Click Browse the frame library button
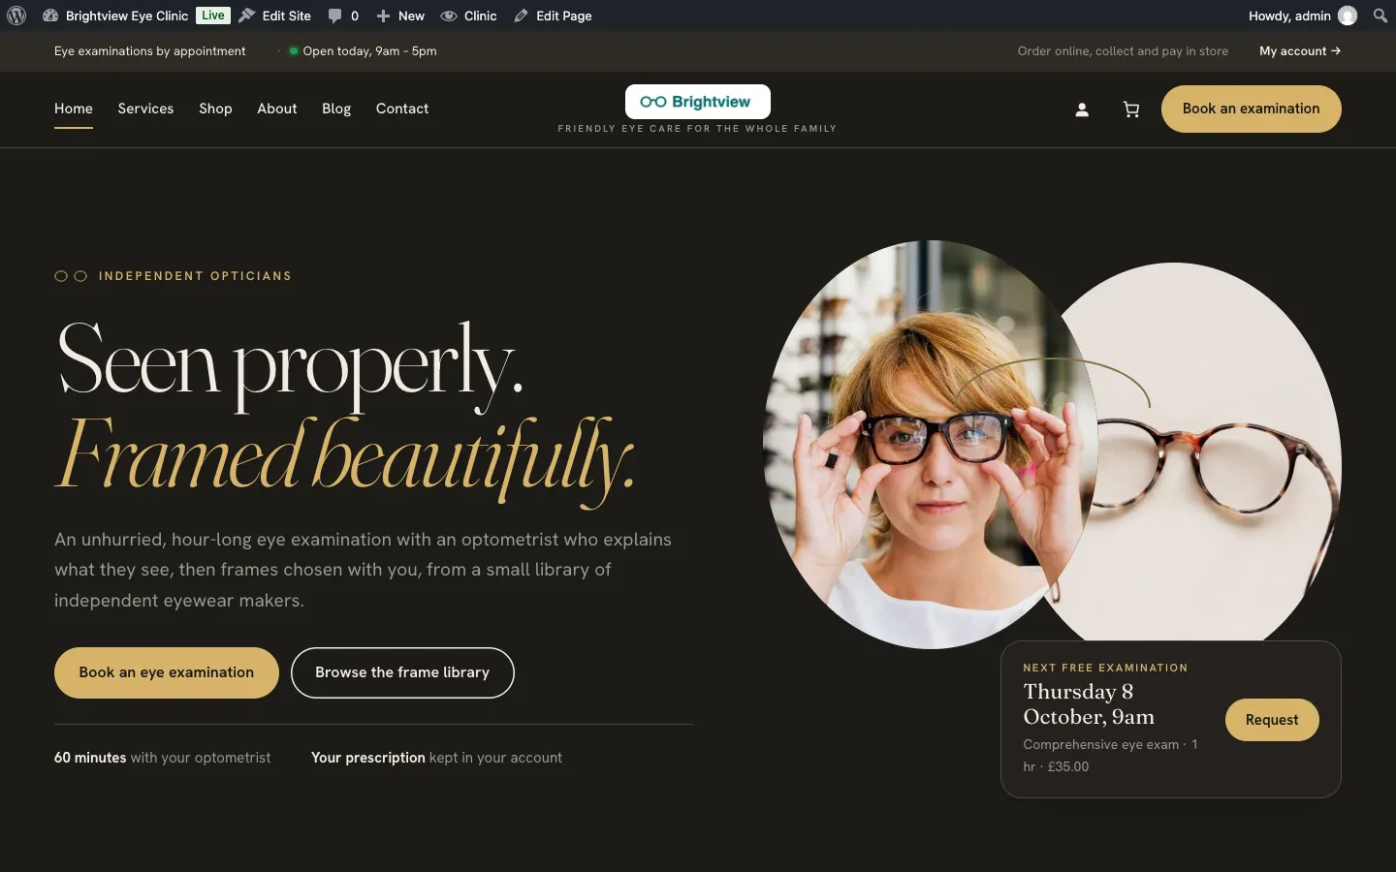 pyautogui.click(x=402, y=672)
